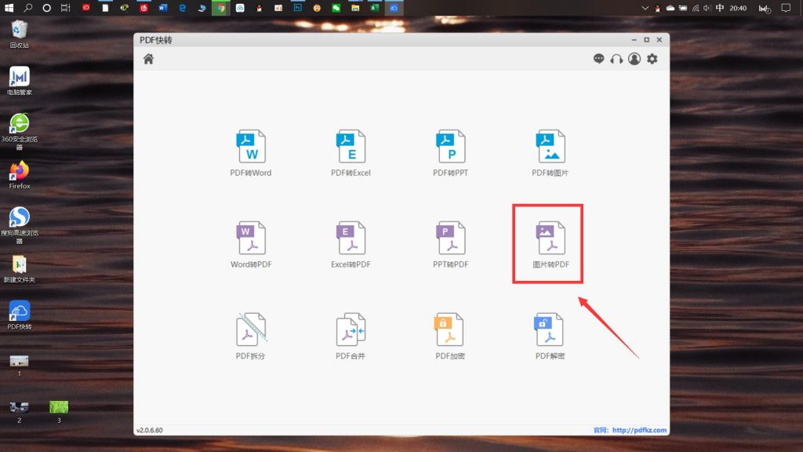
Task: Minimize the PDF快转 window
Action: click(x=634, y=39)
